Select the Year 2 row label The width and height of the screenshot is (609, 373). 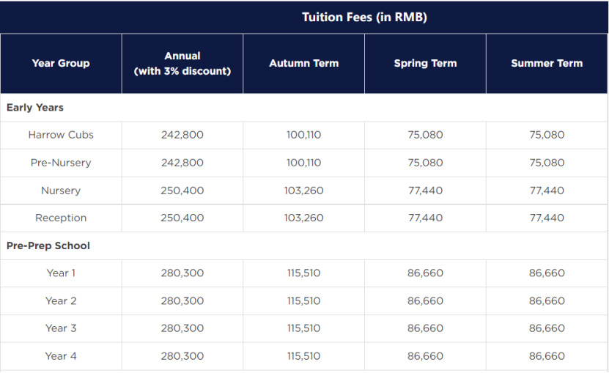coord(61,301)
